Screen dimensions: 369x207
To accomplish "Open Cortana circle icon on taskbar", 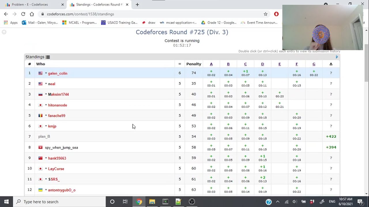I will [x=112, y=202].
